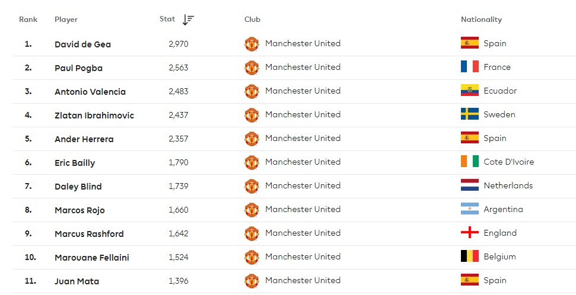Click the Spain flag beside David de Gea
This screenshot has height=295, width=576.
(x=469, y=43)
